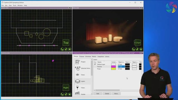Click the More... button

[116, 94]
